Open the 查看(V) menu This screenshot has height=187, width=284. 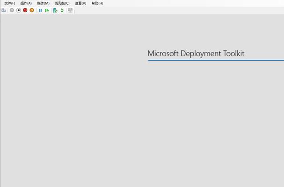click(80, 3)
